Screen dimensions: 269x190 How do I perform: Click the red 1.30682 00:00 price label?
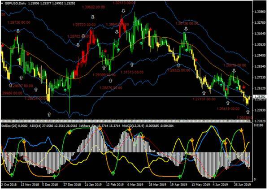(93, 7)
